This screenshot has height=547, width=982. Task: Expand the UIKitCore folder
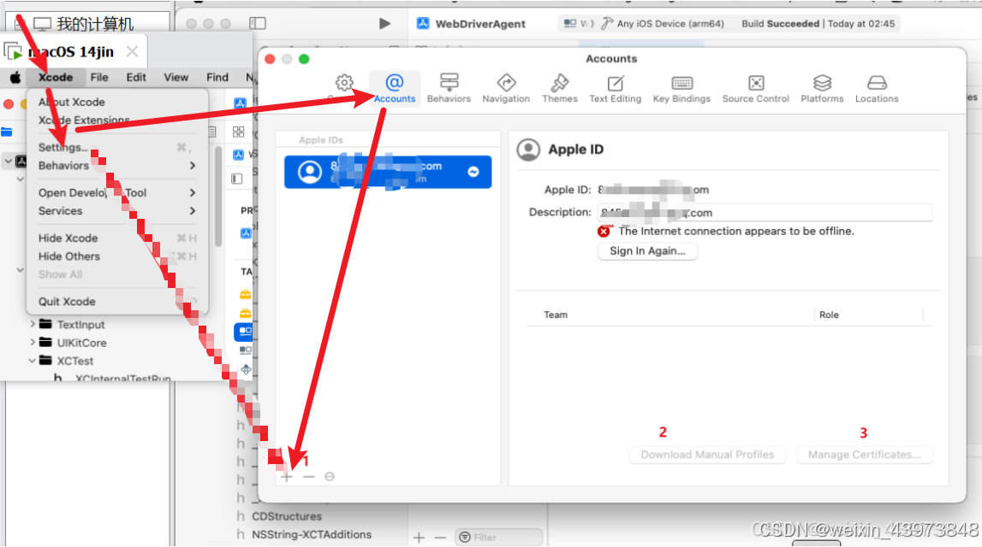tap(33, 343)
